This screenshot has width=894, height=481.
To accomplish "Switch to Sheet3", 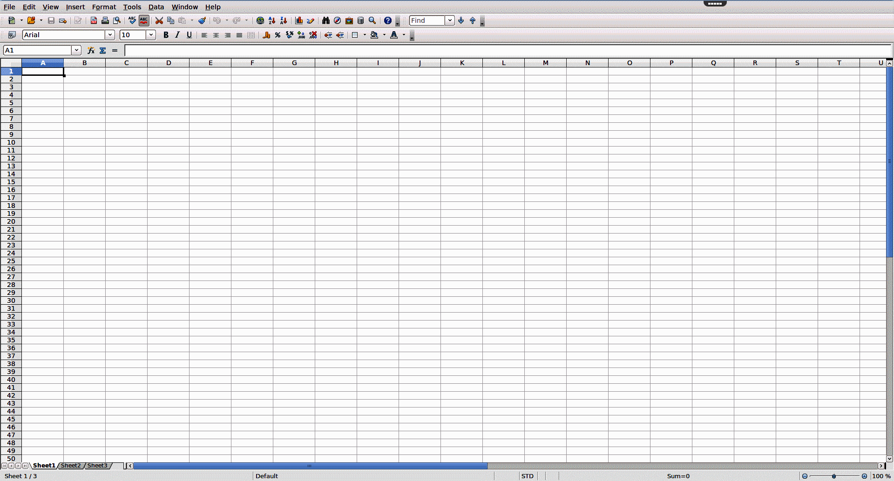I will [x=98, y=465].
